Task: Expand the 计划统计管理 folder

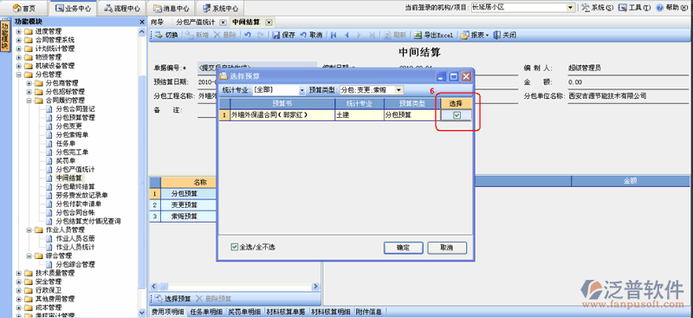Action: tap(18, 49)
